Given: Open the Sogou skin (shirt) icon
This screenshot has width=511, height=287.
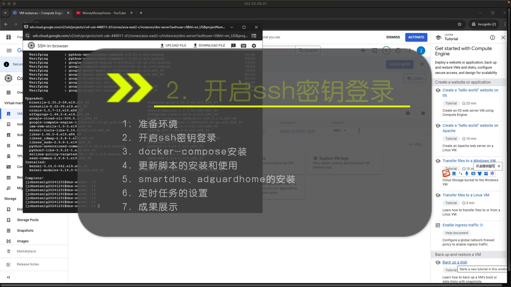Looking at the screenshot, I should [480, 174].
